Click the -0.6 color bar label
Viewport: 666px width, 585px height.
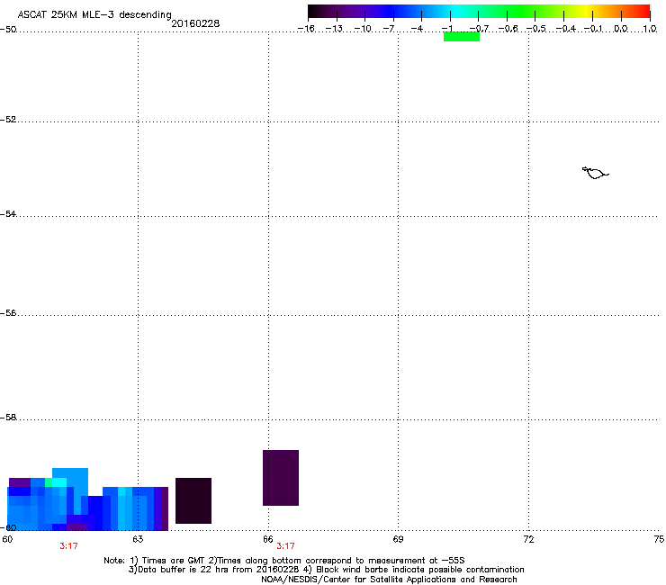tap(508, 29)
